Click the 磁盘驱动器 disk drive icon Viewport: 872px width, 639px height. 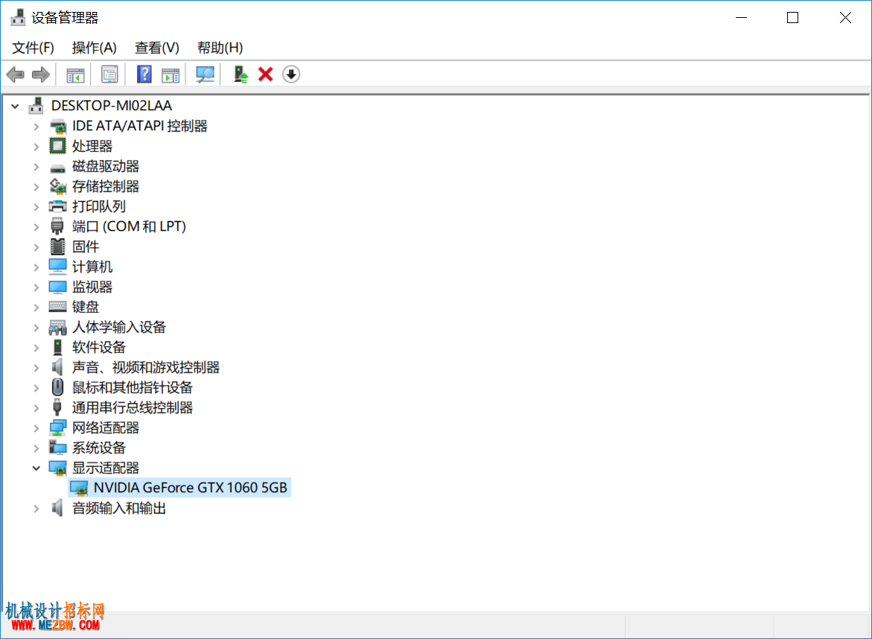(x=57, y=167)
